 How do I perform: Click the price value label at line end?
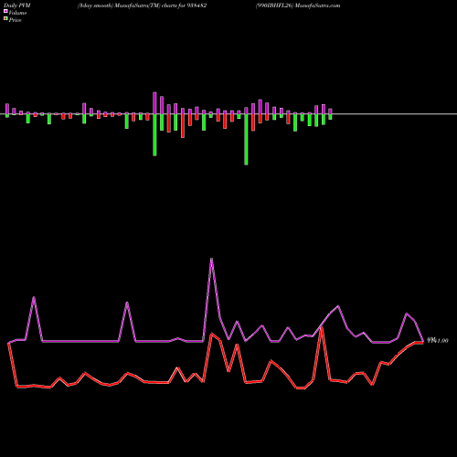pos(438,340)
